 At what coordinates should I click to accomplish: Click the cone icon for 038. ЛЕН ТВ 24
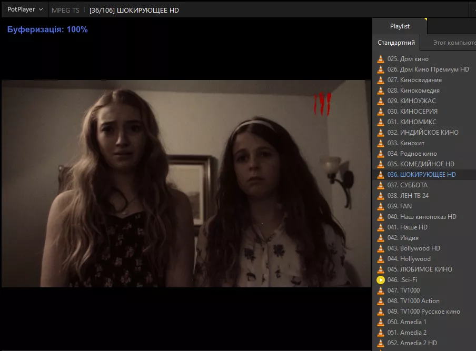pos(380,196)
